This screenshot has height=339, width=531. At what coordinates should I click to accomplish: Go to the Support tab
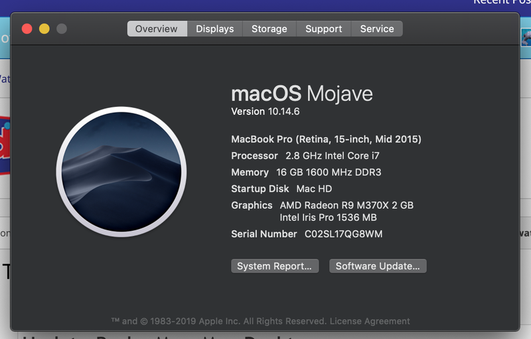coord(324,29)
